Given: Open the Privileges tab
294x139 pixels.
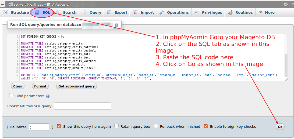Looking at the screenshot, I should (x=208, y=13).
